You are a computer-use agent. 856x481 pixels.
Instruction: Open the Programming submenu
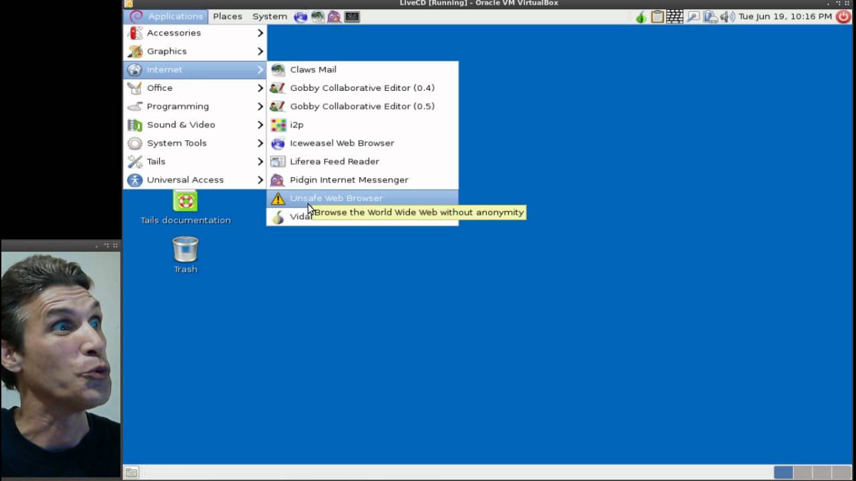coord(195,106)
